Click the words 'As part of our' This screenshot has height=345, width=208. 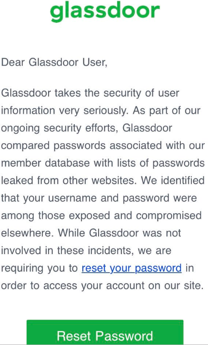tap(167, 111)
